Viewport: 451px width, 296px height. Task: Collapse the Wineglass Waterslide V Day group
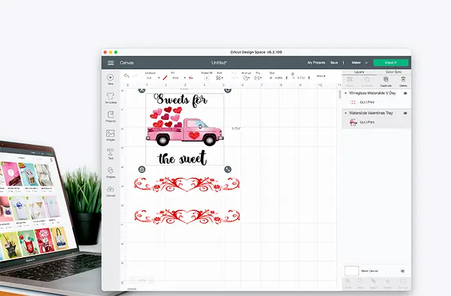[346, 94]
